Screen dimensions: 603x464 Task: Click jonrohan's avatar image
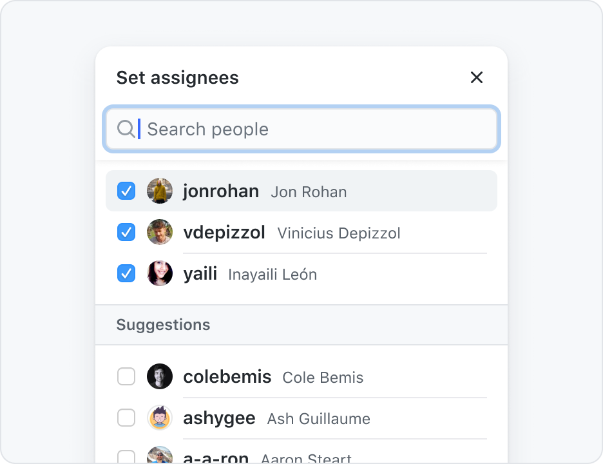[160, 191]
